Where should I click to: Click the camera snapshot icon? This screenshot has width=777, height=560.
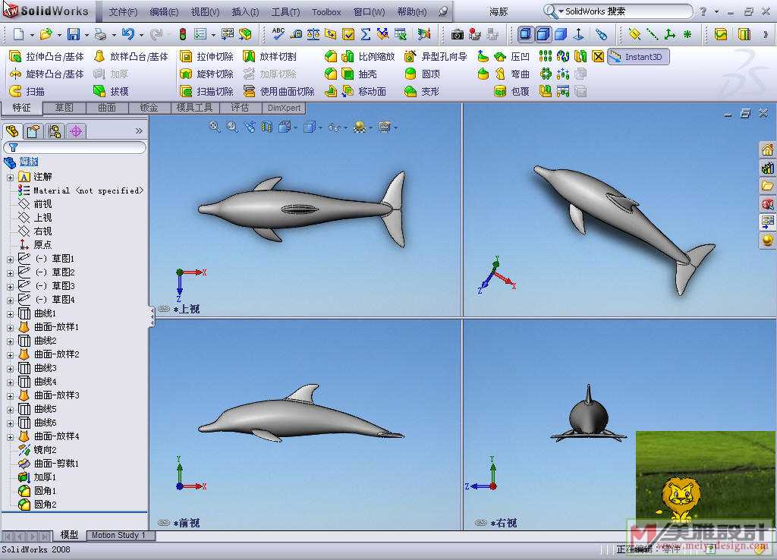pyautogui.click(x=458, y=34)
